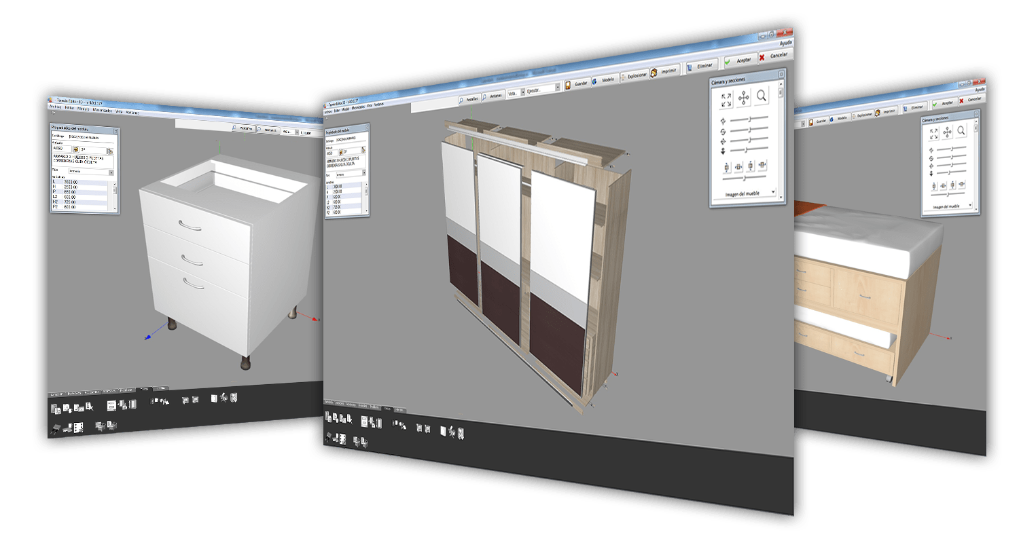
Task: Open Editar menu in the left window
Action: coord(69,108)
